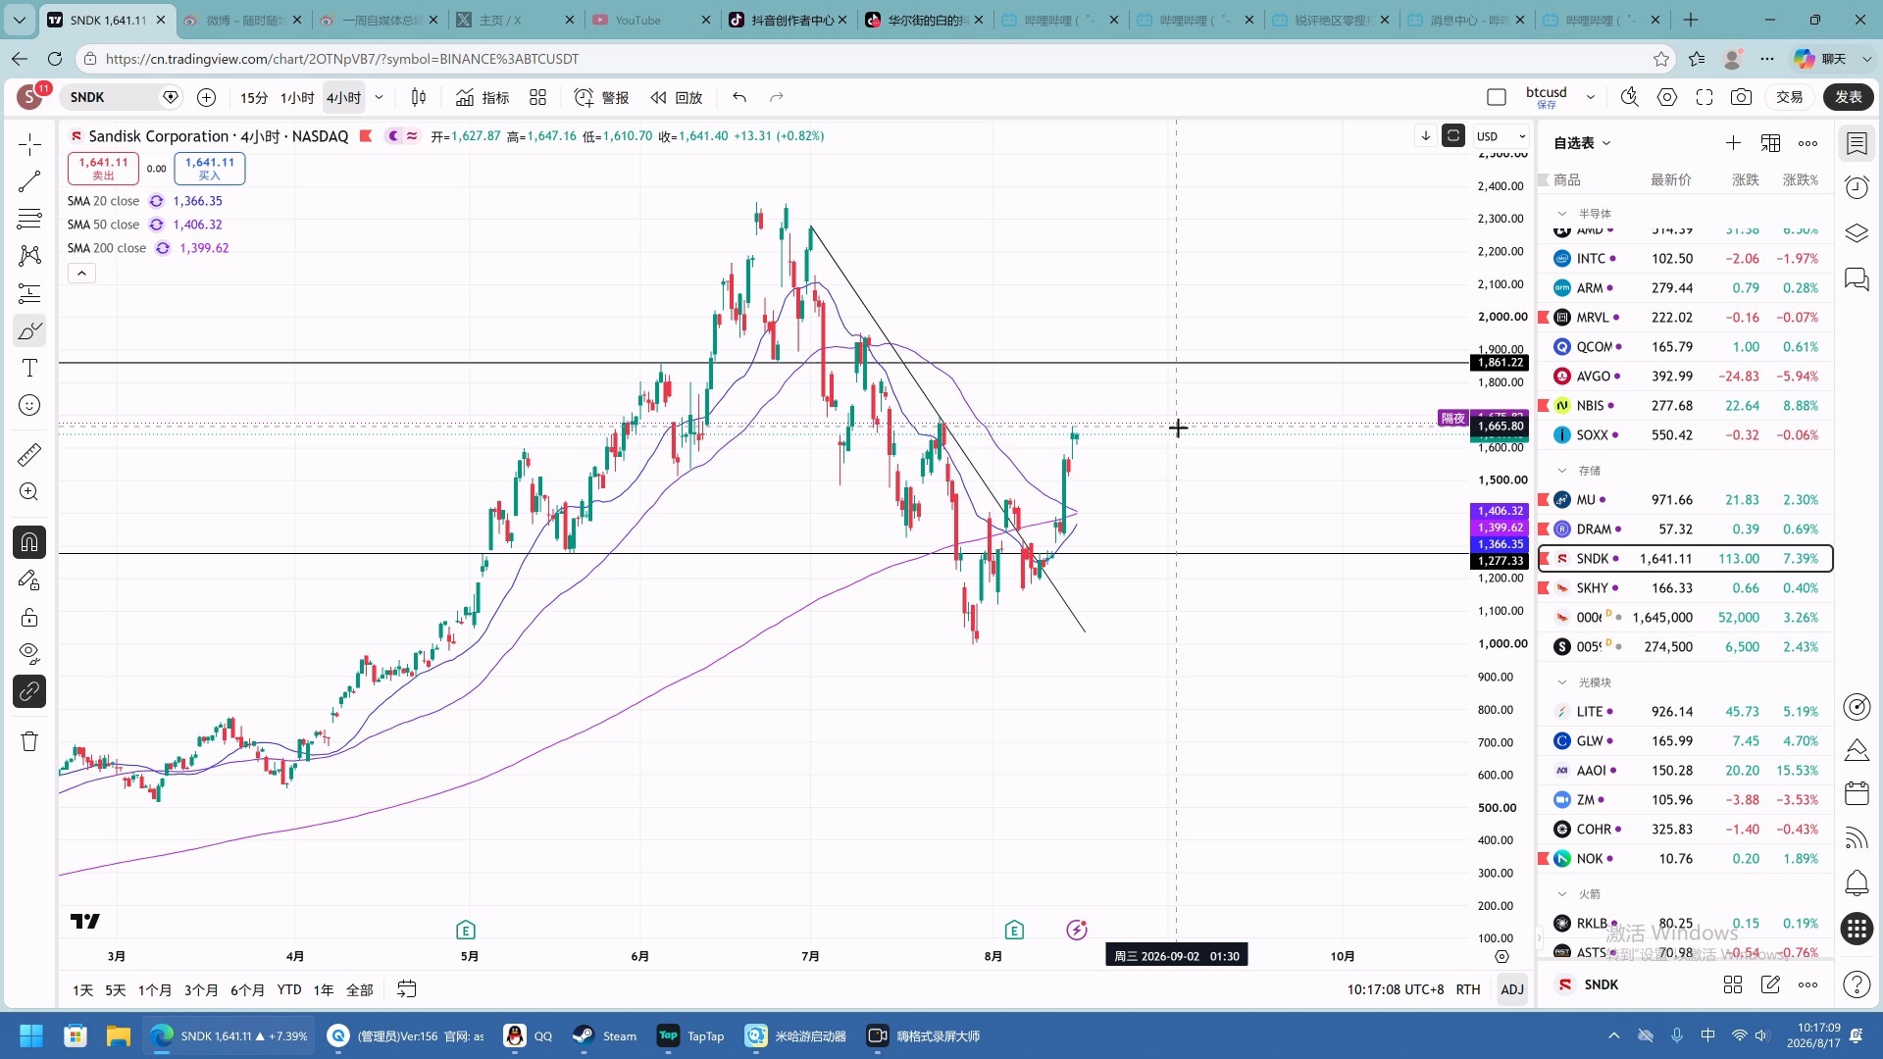Collapse the 光模块 watchlist section

pyautogui.click(x=1562, y=682)
